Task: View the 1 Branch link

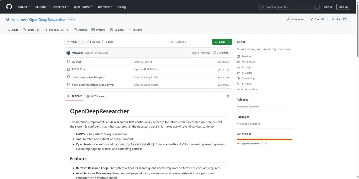Action: tap(93, 42)
